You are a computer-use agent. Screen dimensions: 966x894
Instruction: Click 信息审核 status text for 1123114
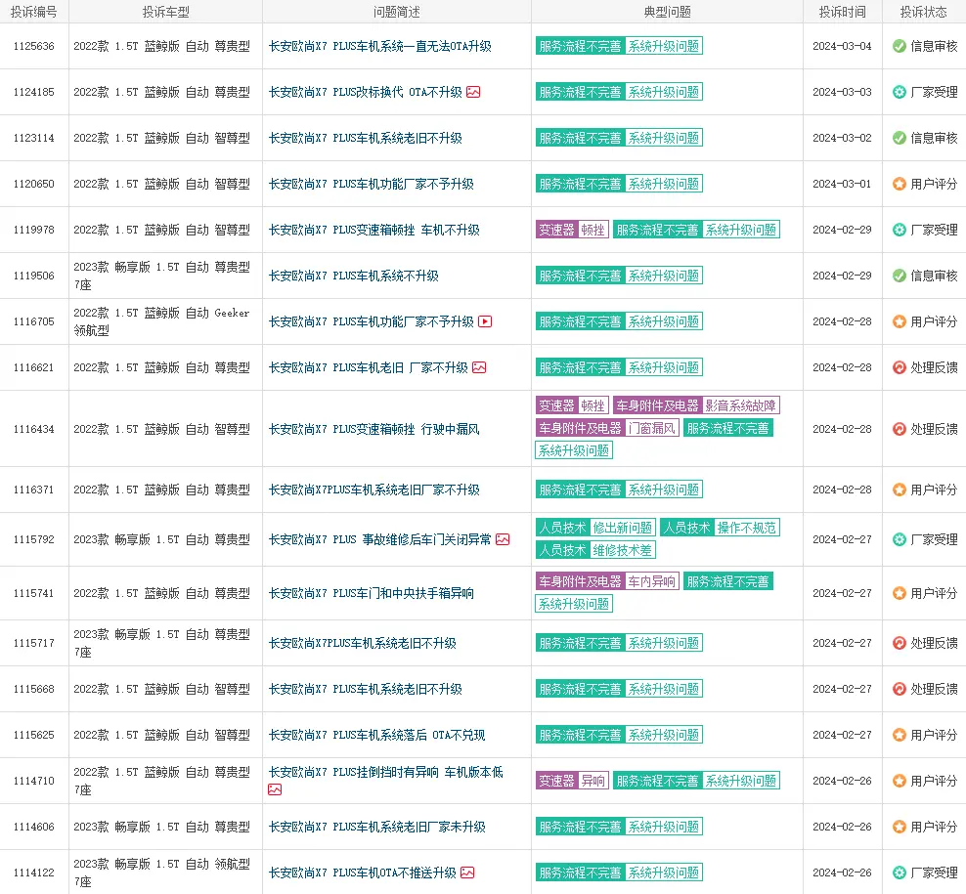click(x=934, y=139)
